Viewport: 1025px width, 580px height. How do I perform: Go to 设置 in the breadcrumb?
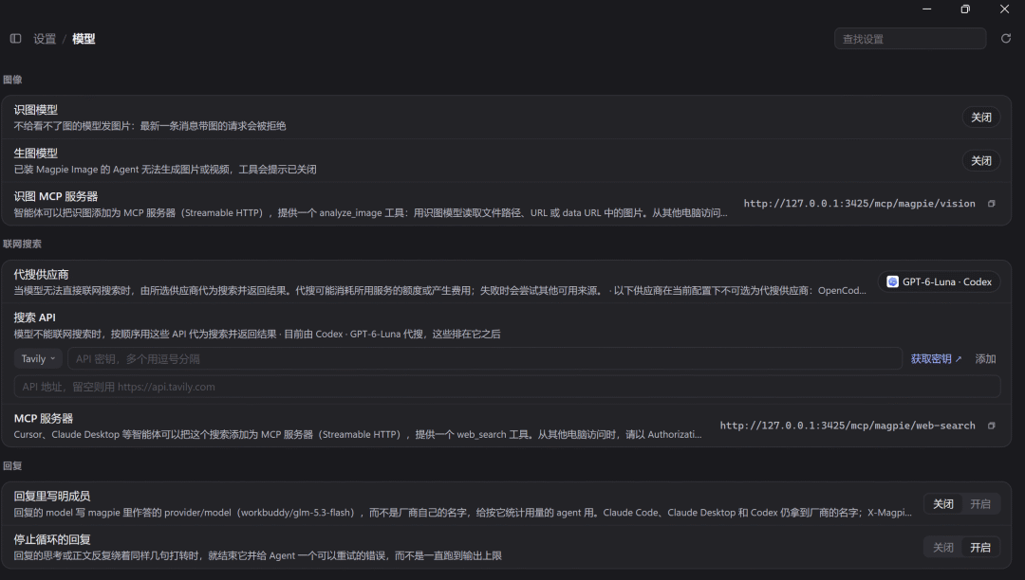[x=45, y=39]
